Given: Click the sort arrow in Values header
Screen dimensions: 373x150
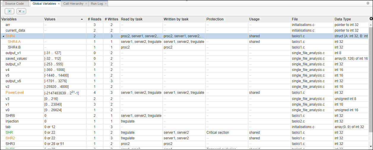Looking at the screenshot, I should point(82,19).
